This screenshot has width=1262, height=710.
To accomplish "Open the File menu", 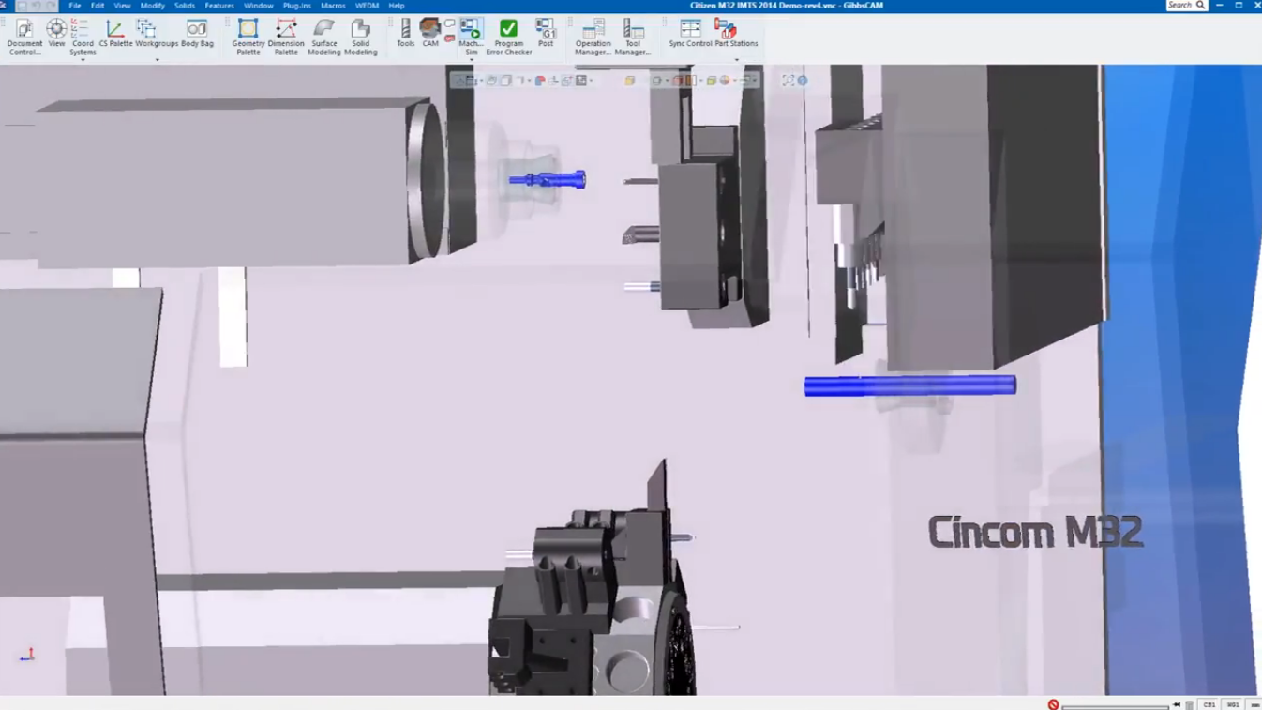I will pos(75,6).
